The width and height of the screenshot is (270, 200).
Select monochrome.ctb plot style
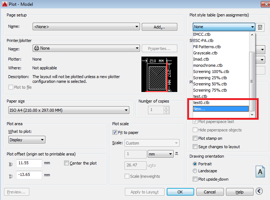pyautogui.click(x=221, y=65)
